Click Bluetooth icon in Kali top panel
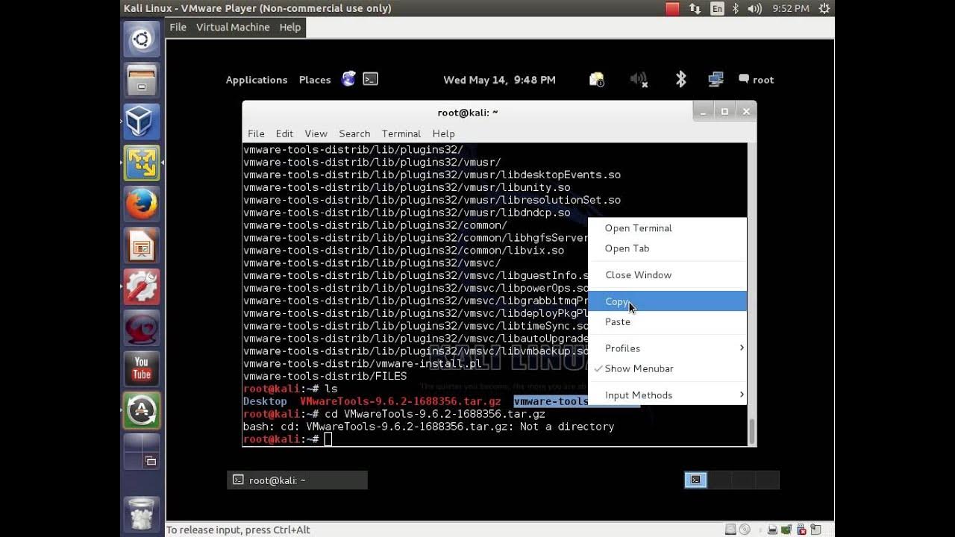 point(680,80)
